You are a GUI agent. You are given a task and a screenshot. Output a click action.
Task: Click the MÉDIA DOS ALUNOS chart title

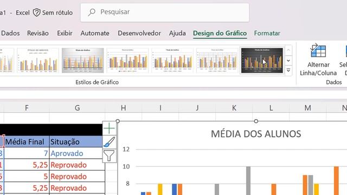tap(256, 134)
